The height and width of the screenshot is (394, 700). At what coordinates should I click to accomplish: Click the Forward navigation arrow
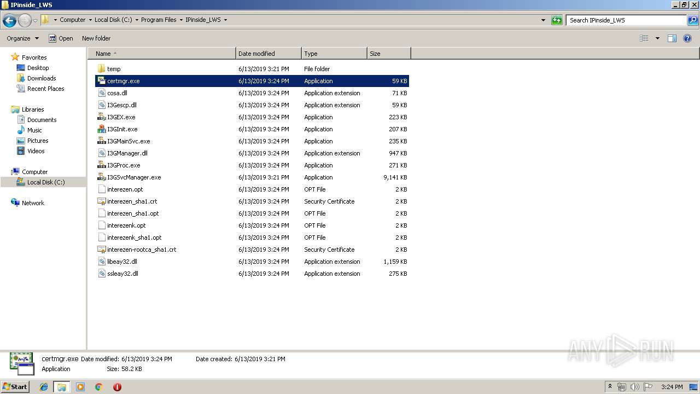(25, 21)
